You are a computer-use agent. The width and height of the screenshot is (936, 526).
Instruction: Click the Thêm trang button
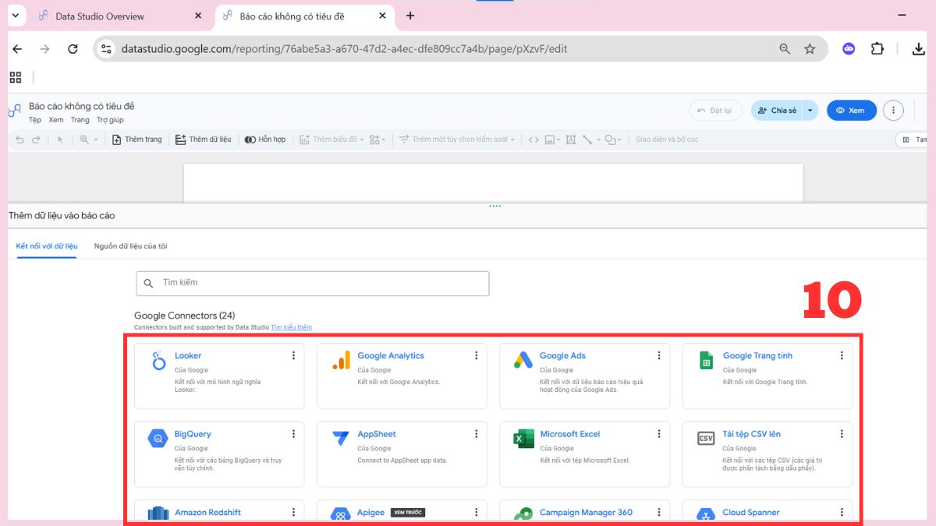point(137,139)
